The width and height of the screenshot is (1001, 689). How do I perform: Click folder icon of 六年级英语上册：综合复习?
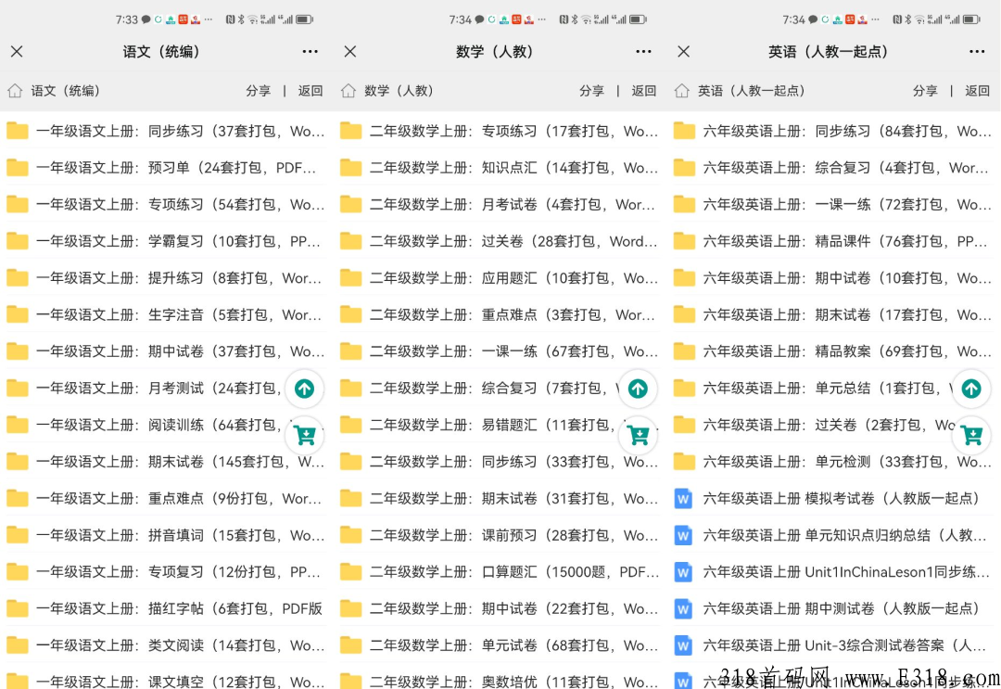684,168
